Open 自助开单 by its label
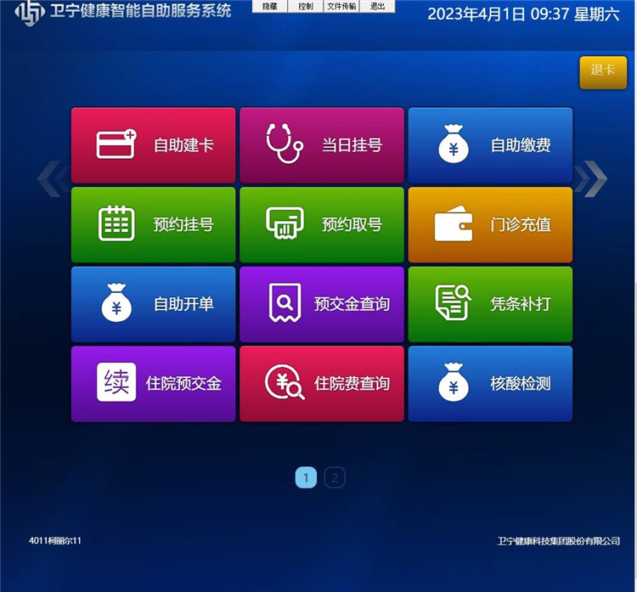Image resolution: width=637 pixels, height=592 pixels. [x=183, y=304]
